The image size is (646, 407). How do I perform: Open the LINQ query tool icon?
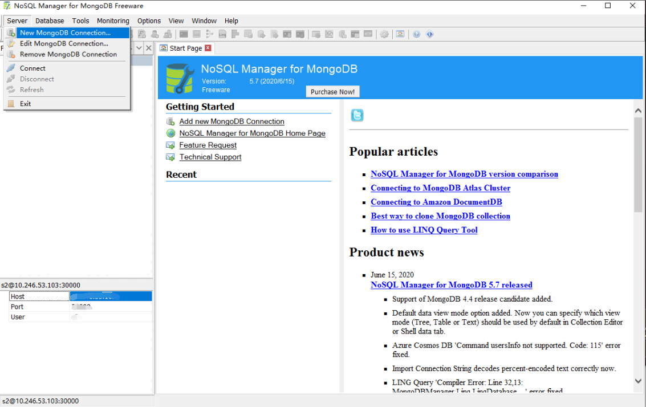click(x=222, y=34)
